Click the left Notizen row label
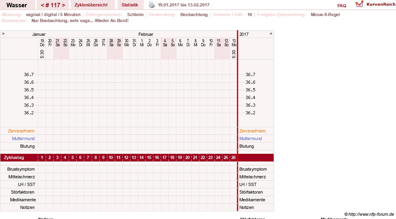This screenshot has width=396, height=219. tap(27, 207)
